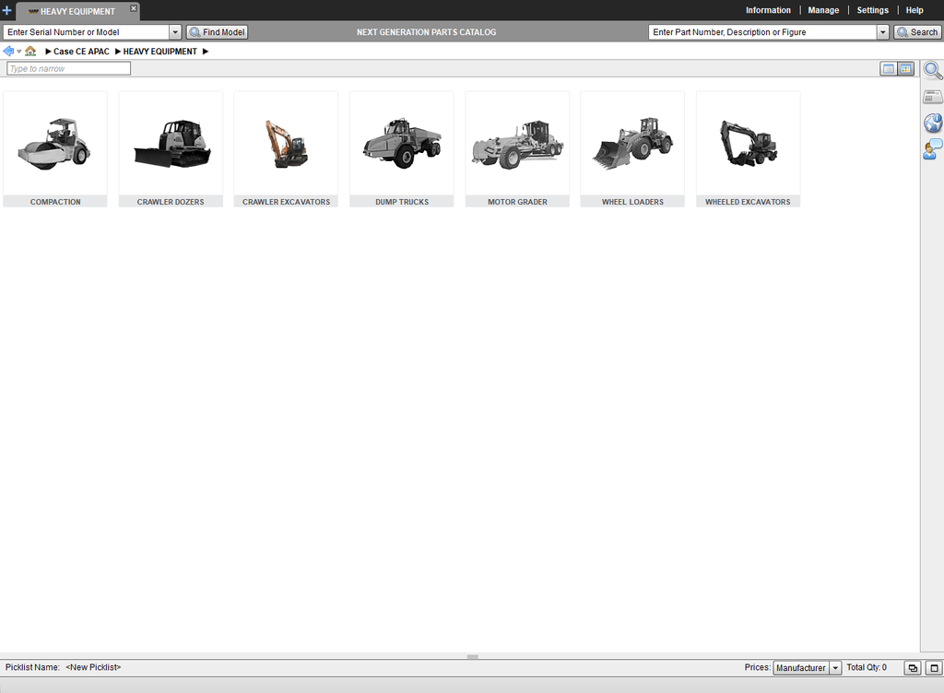Switch to list view toggle
The image size is (944, 693).
coord(889,69)
